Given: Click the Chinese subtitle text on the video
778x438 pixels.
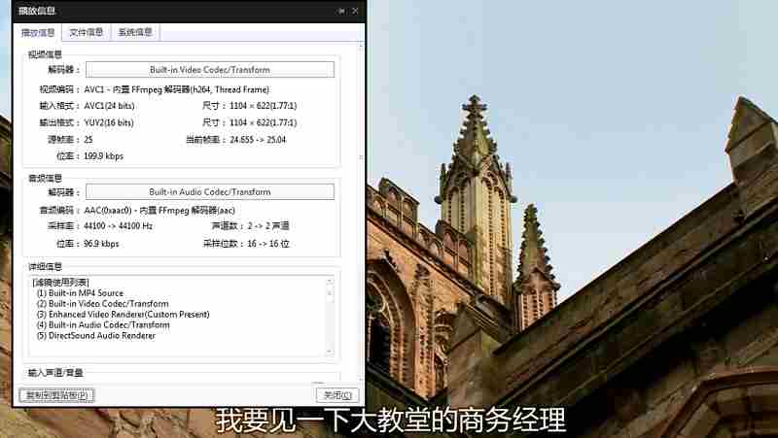Looking at the screenshot, I should point(390,421).
